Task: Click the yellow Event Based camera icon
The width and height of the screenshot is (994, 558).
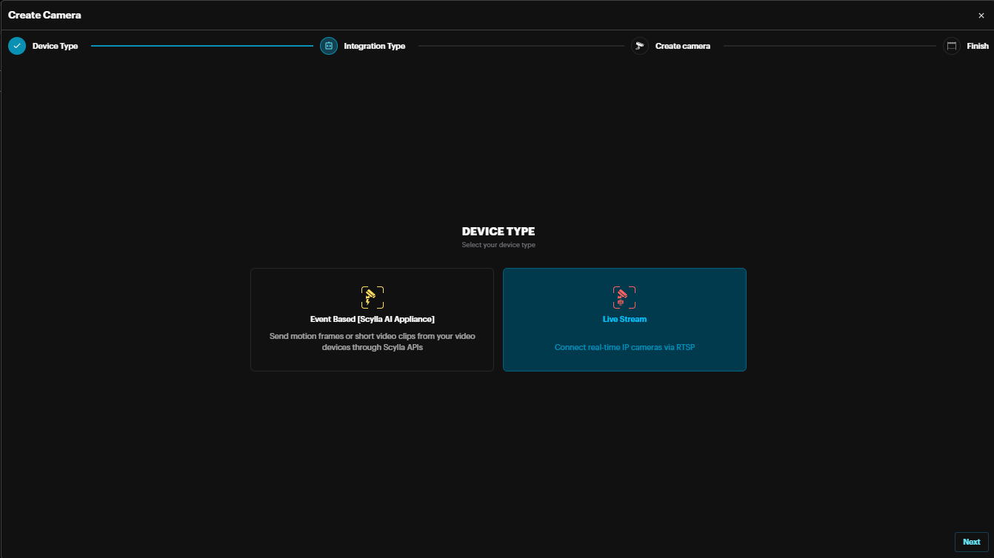Action: [372, 298]
